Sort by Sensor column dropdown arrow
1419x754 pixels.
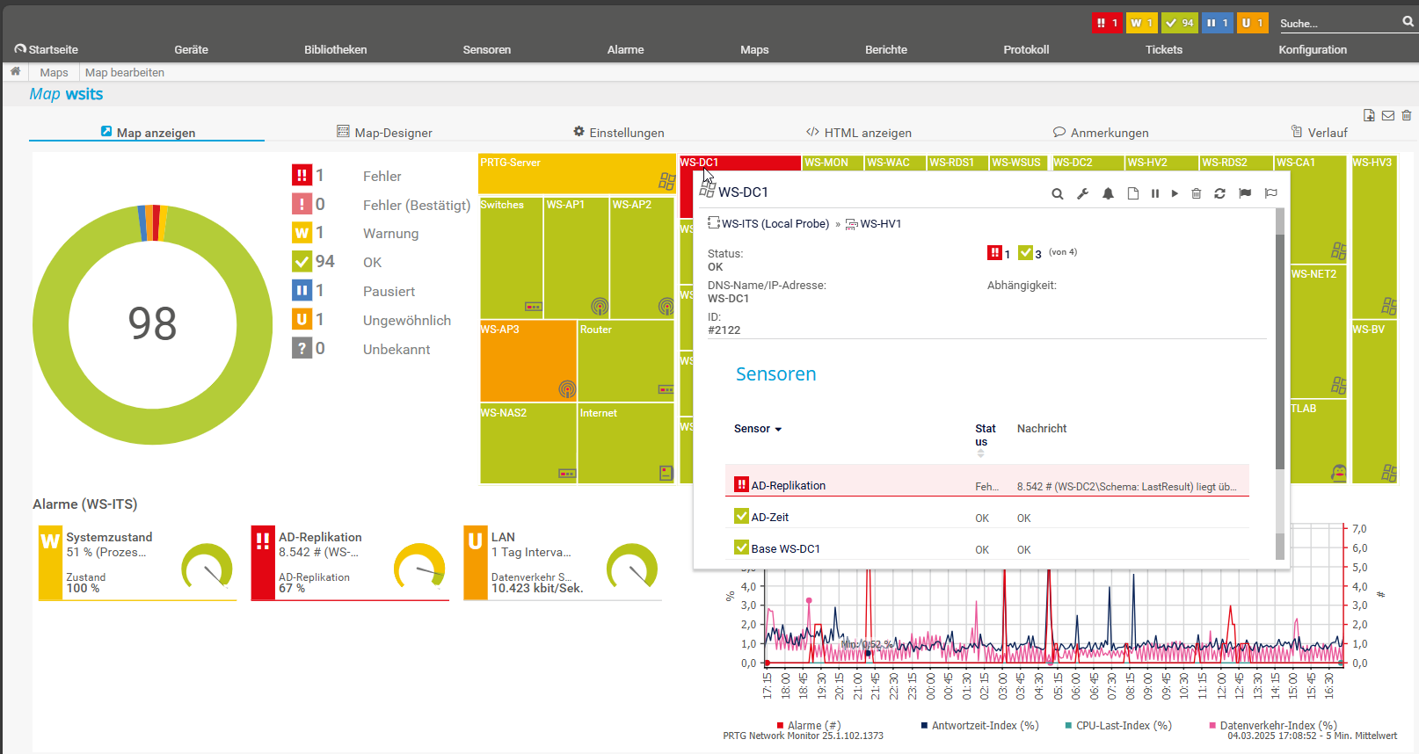778,429
